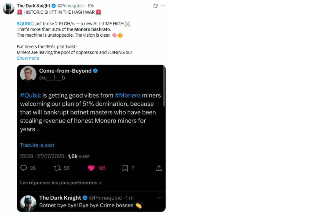The width and height of the screenshot is (322, 214).
Task: Open The Dark Knight's top avatar
Action: click(9, 9)
